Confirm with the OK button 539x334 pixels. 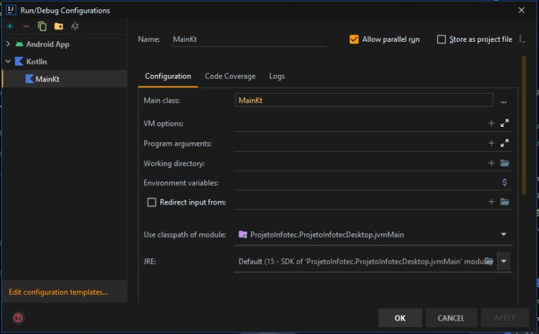click(400, 318)
